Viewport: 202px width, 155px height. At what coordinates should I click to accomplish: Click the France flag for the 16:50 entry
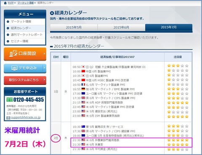point(83,84)
